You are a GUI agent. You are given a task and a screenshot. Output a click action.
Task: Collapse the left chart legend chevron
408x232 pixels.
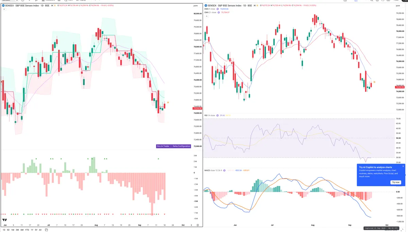[4, 9]
